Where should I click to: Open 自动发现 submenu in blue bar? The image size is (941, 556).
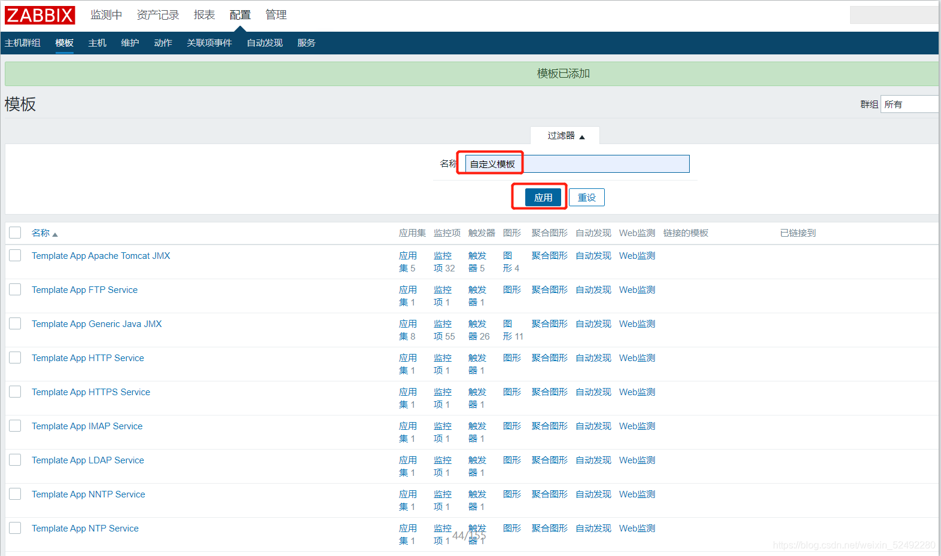(x=265, y=43)
